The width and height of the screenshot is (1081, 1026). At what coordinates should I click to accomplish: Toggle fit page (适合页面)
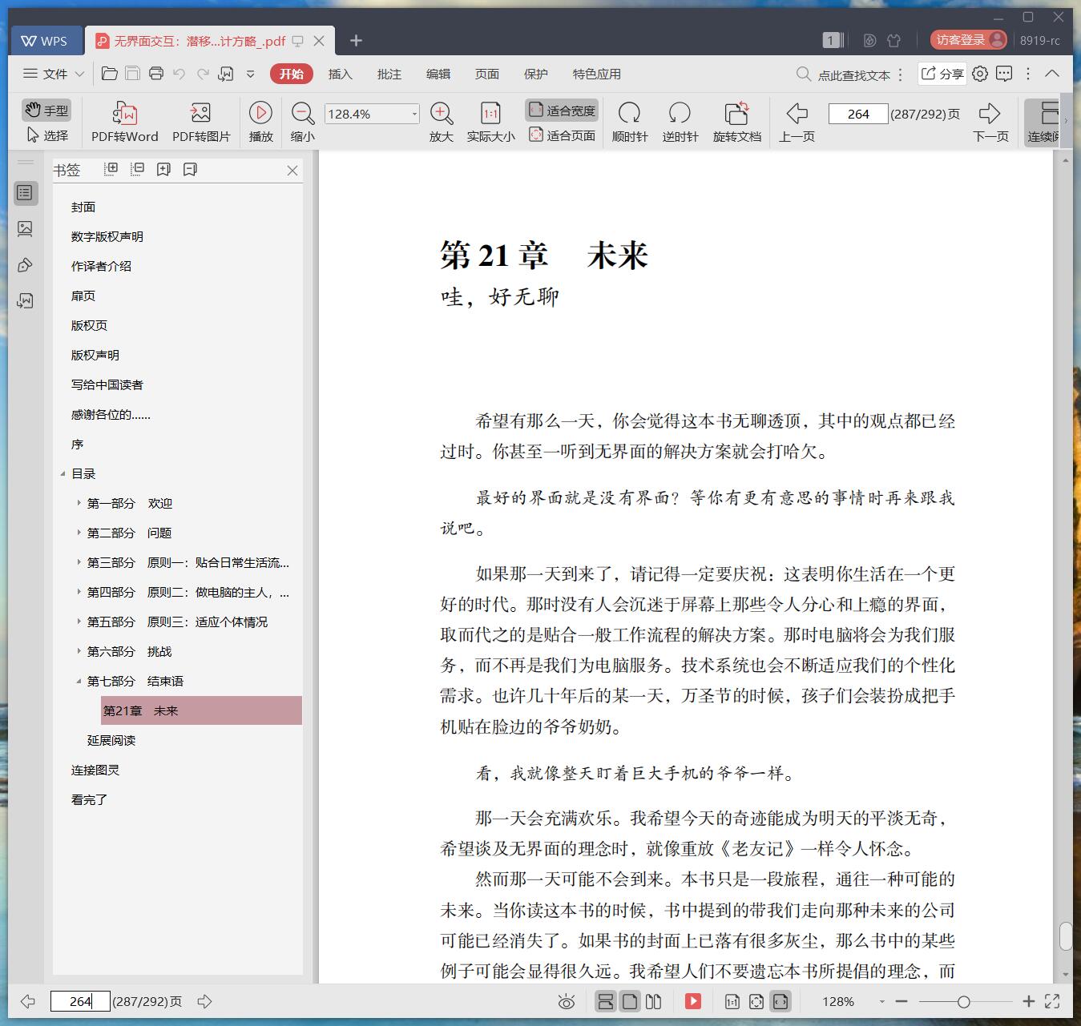(562, 135)
